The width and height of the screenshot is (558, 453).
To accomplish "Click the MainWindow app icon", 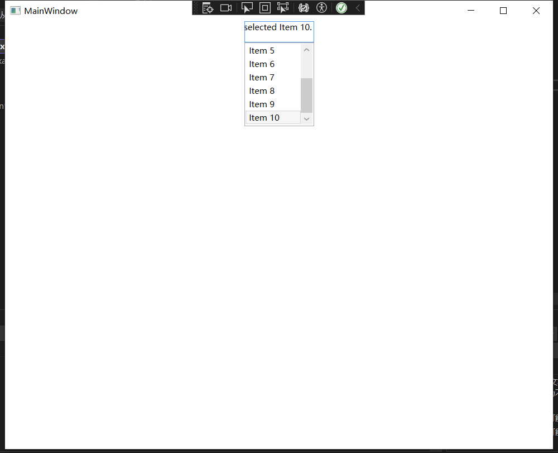I will click(15, 11).
